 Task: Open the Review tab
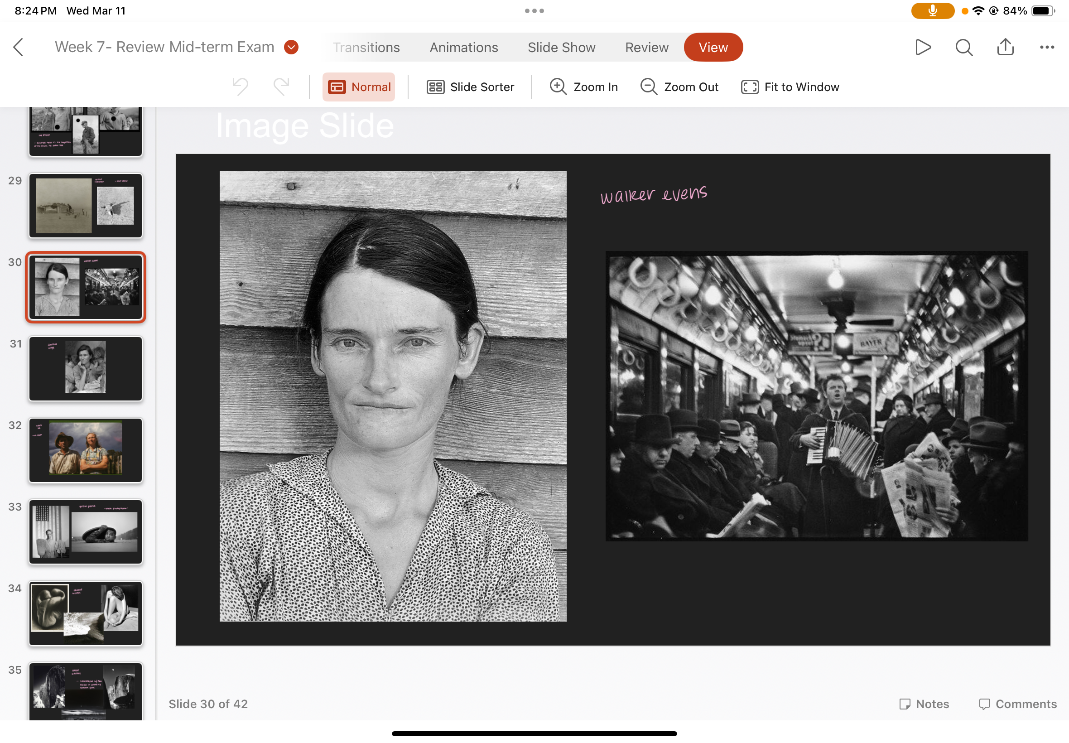(646, 48)
